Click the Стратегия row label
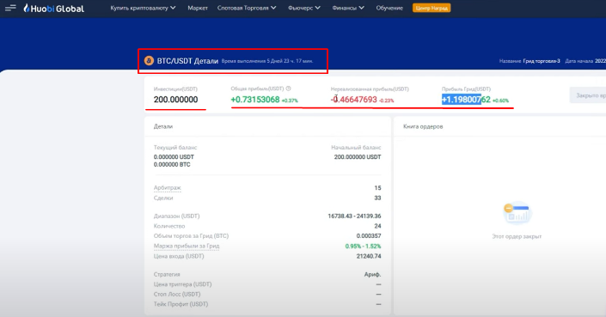Image resolution: width=606 pixels, height=317 pixels. (x=167, y=275)
